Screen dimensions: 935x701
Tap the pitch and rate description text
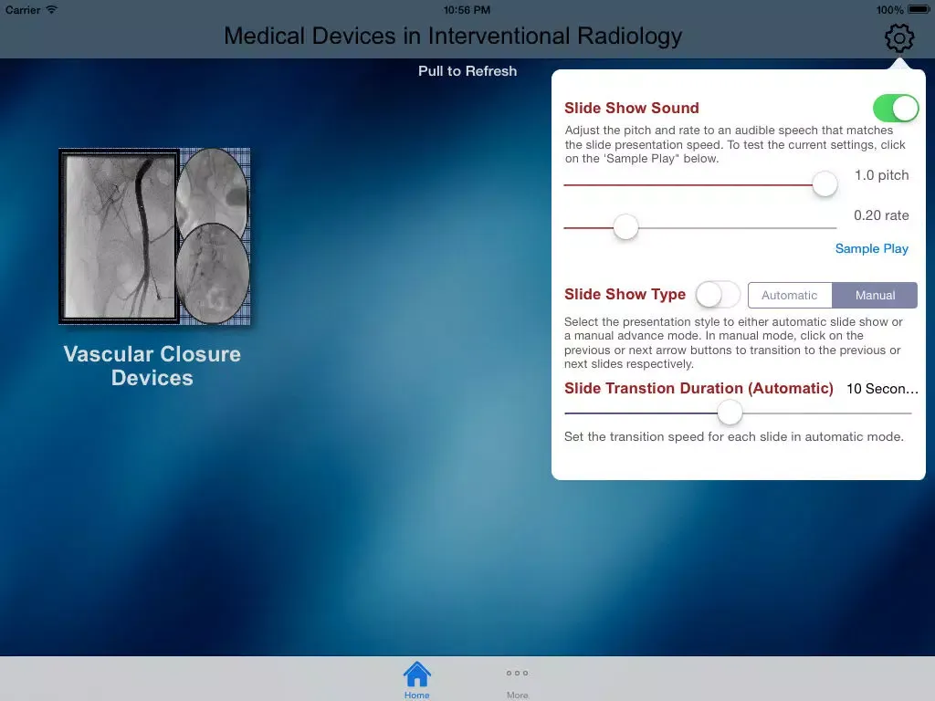coord(735,144)
